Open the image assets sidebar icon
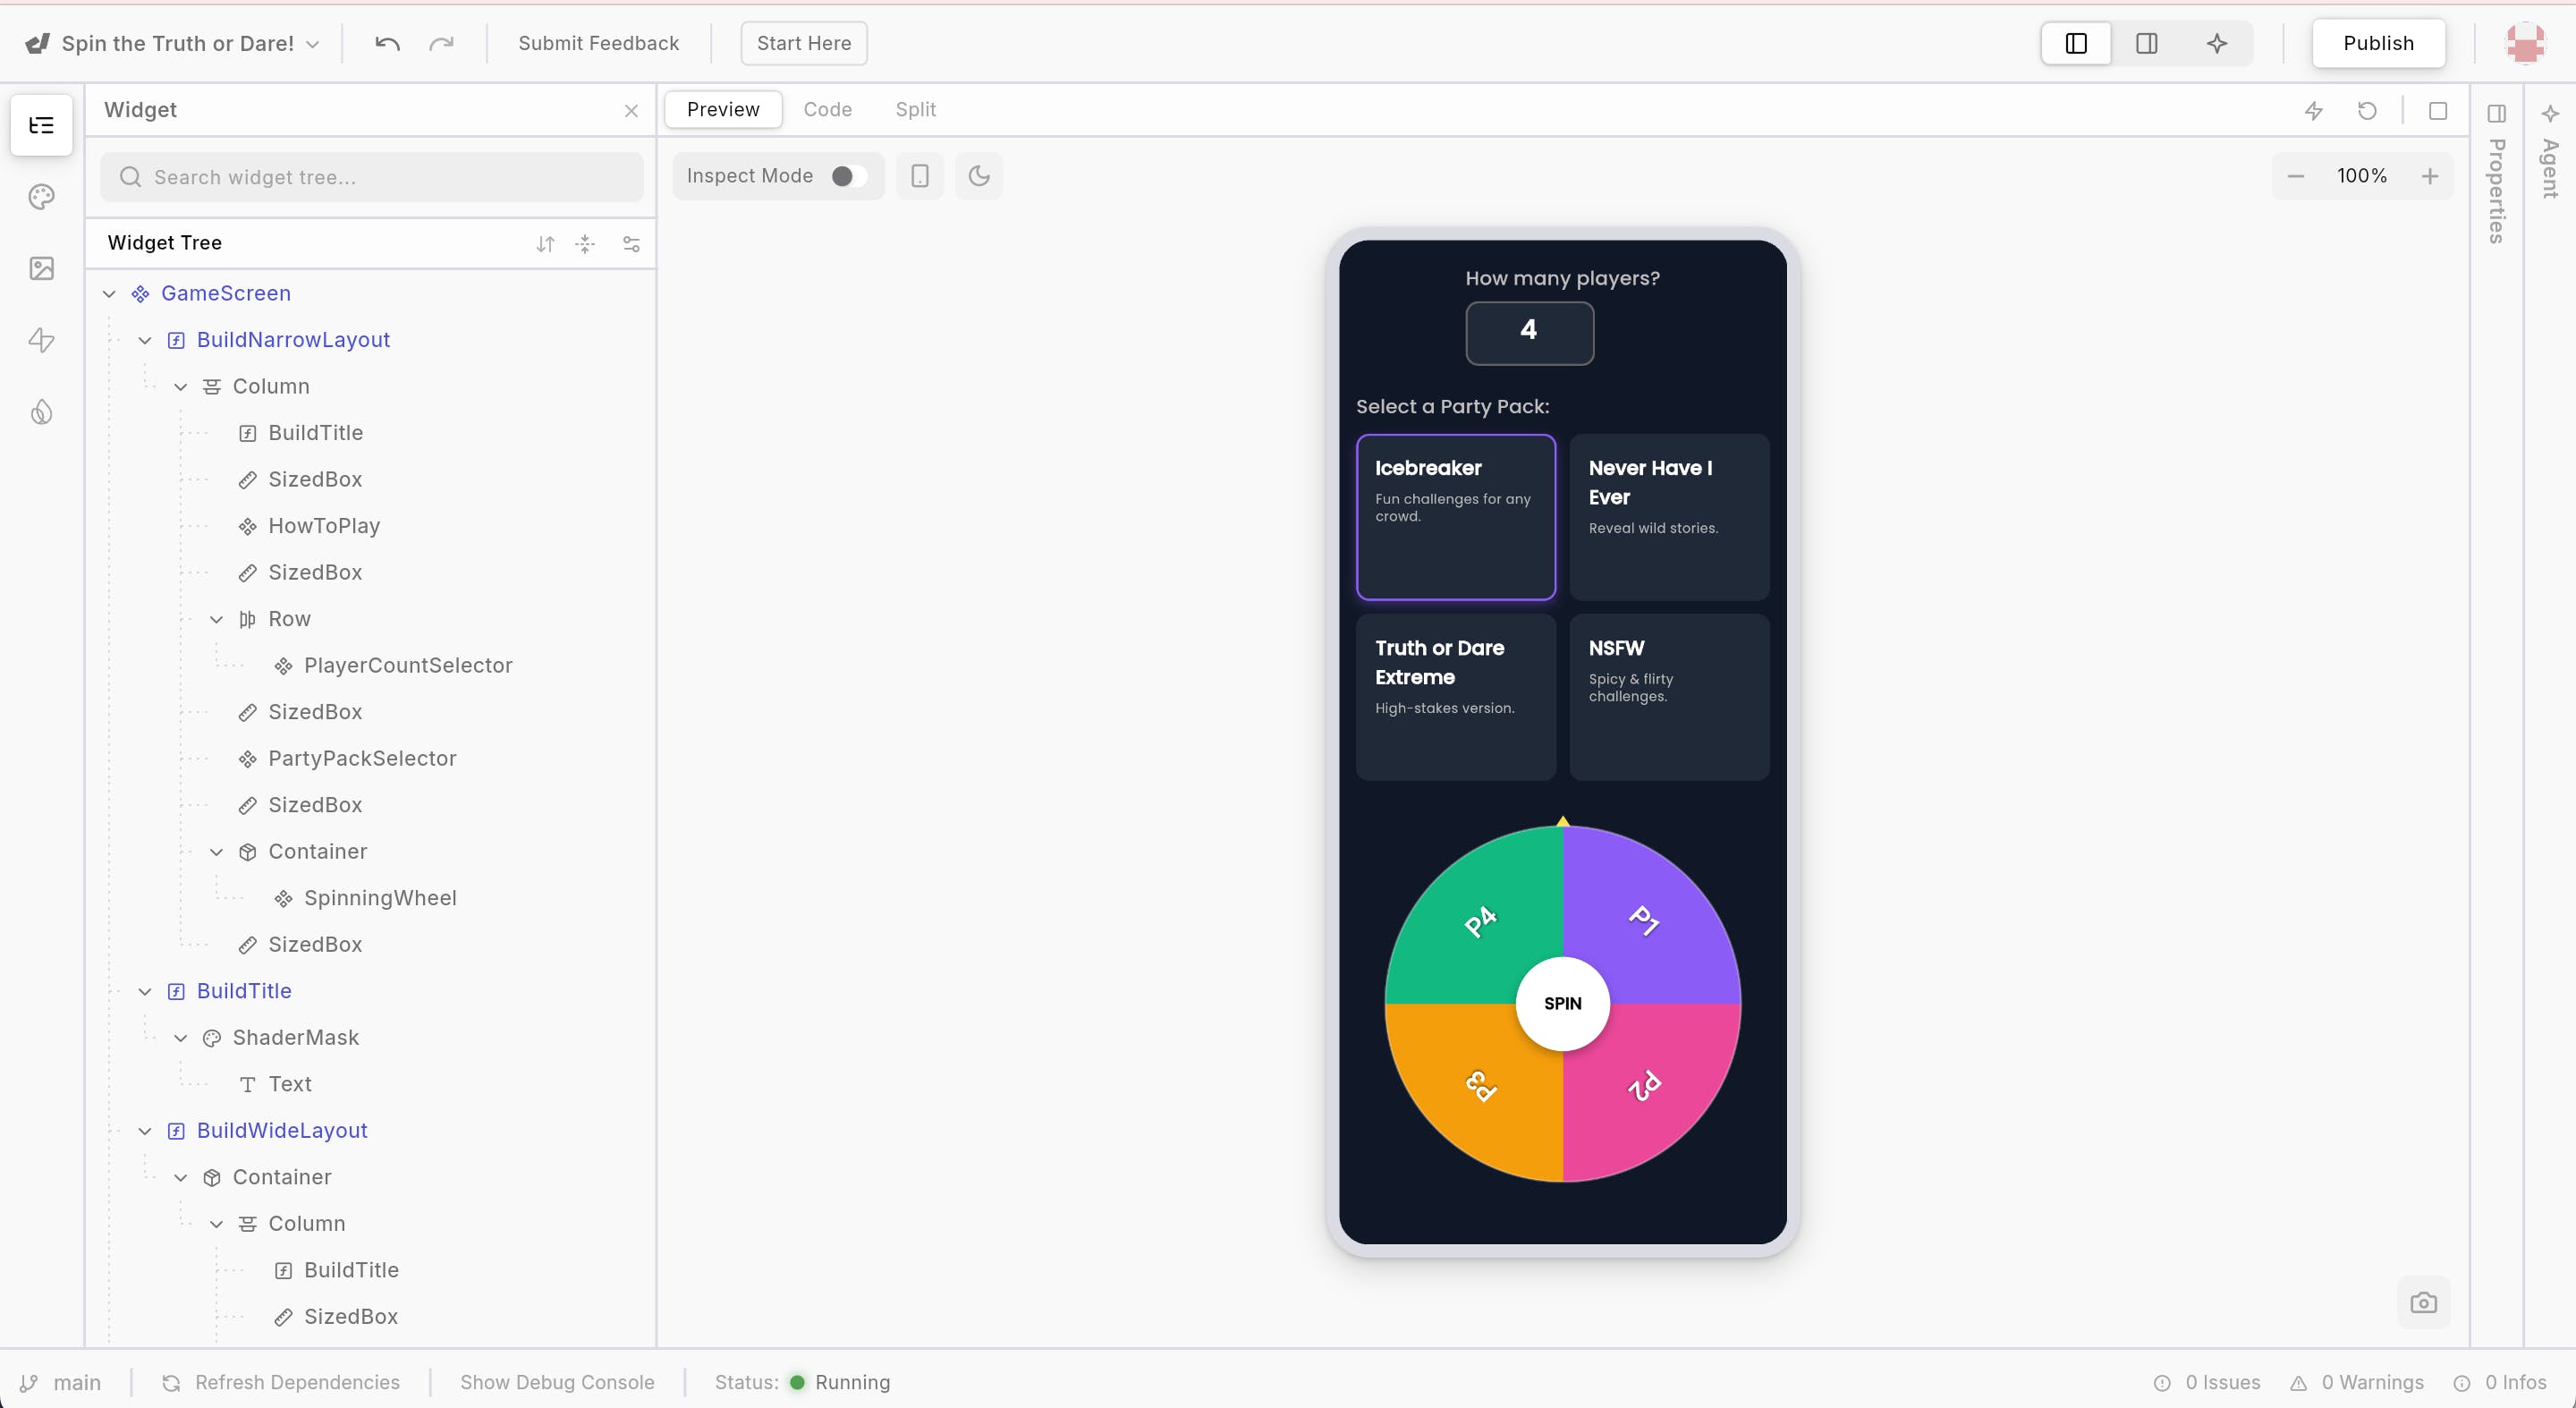This screenshot has height=1408, width=2576. pyautogui.click(x=41, y=268)
